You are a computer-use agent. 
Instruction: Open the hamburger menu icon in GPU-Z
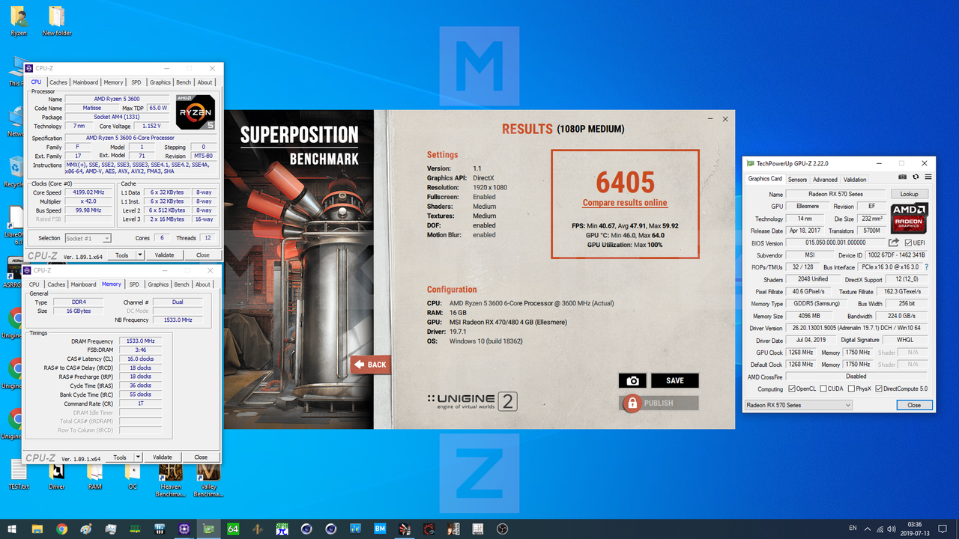[928, 177]
